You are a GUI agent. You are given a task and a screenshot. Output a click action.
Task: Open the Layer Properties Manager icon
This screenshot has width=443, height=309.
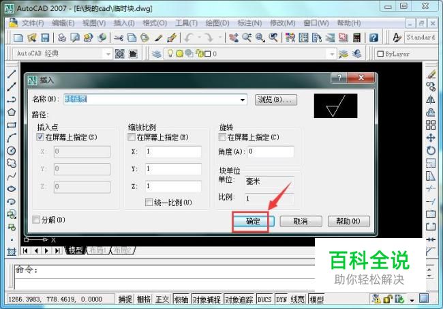point(157,54)
